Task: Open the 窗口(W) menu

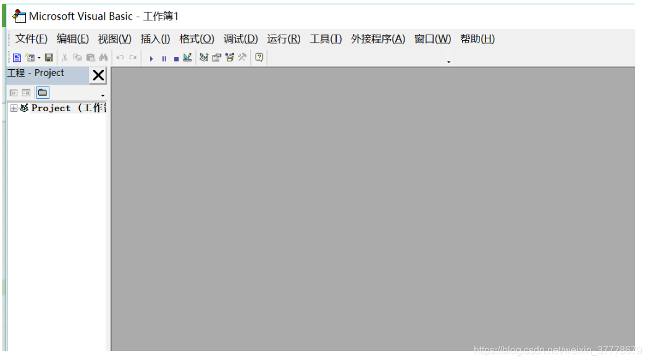Action: 432,39
